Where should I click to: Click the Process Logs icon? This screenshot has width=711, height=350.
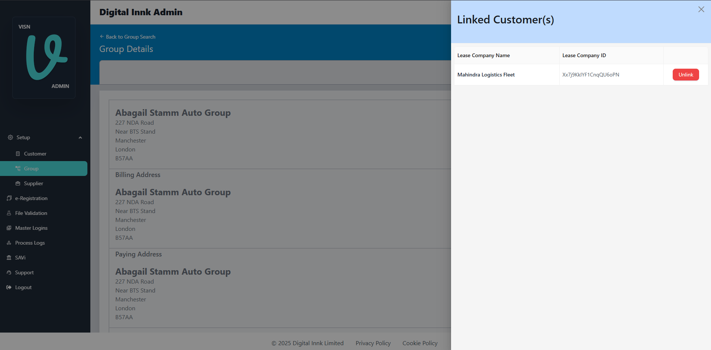coord(9,243)
